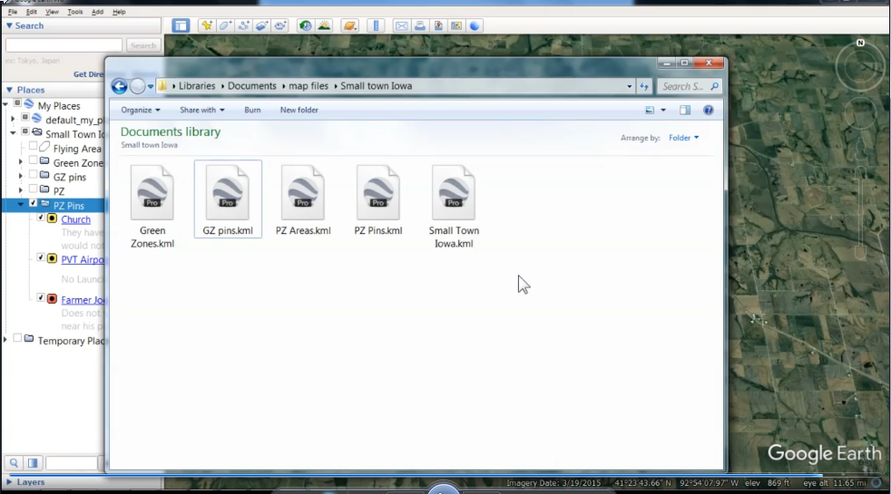Click the change view icon in Explorer
This screenshot has width=891, height=494.
650,111
